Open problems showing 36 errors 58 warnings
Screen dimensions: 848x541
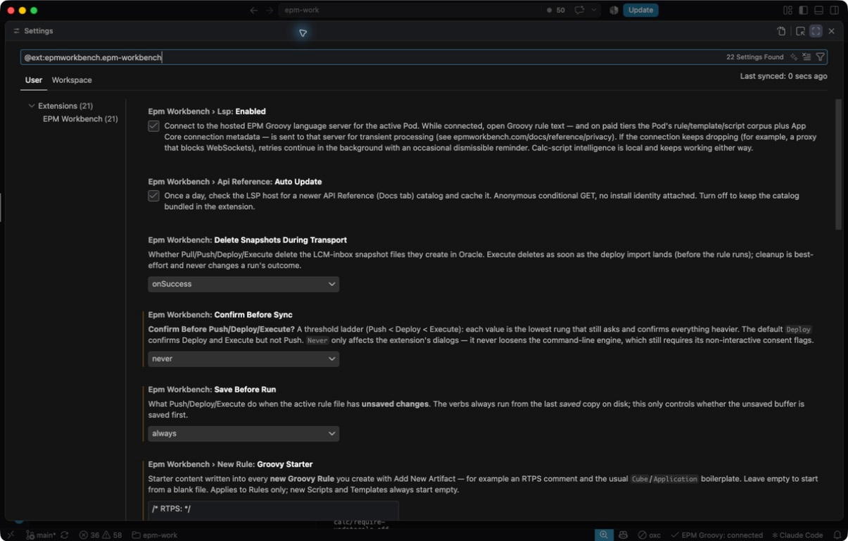tap(101, 535)
